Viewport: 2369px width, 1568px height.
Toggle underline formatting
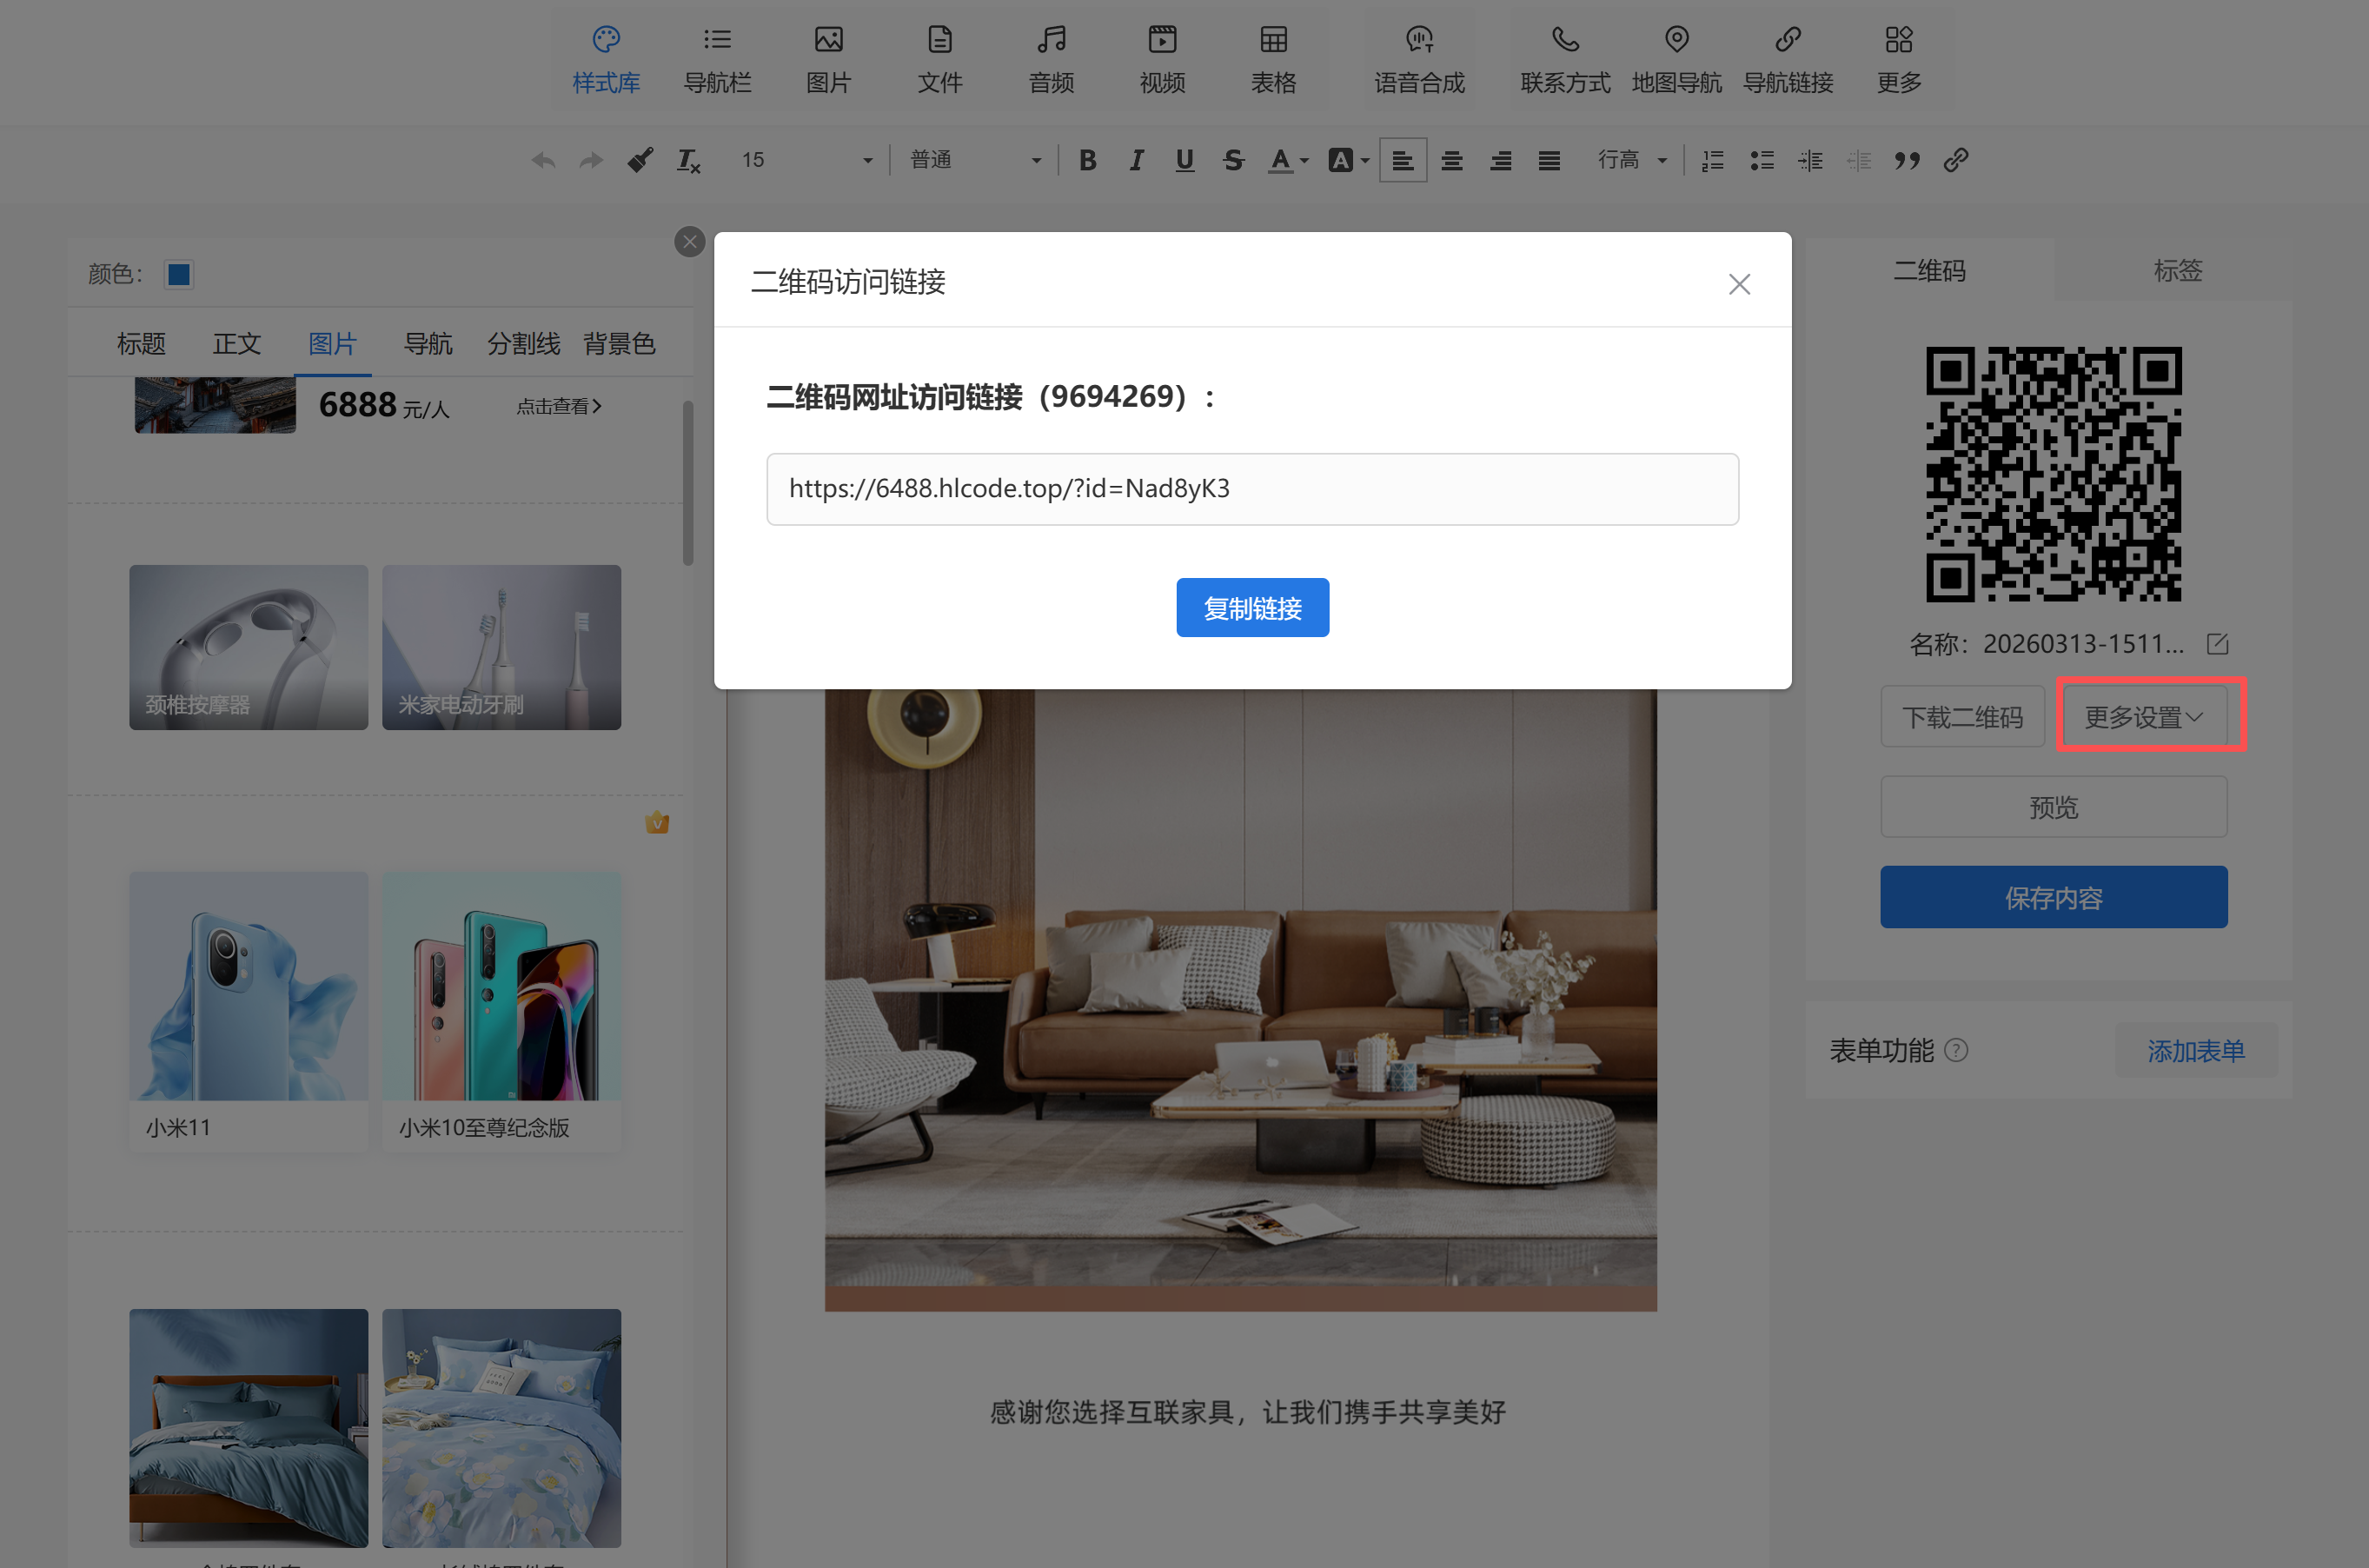click(x=1184, y=160)
